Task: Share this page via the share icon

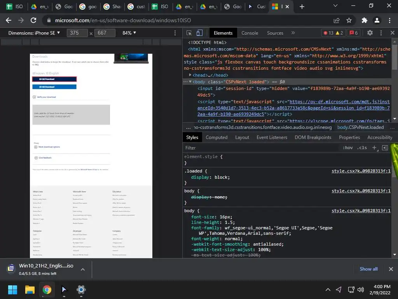Action: coord(337,20)
